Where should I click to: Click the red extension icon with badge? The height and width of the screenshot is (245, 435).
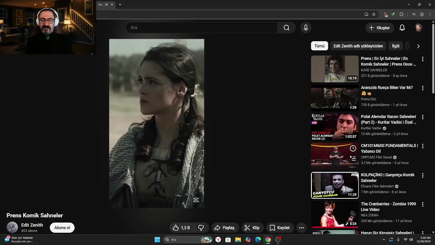pyautogui.click(x=385, y=14)
